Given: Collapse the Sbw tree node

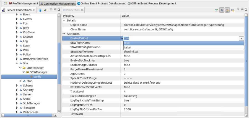Looking at the screenshot, I should (17, 63).
